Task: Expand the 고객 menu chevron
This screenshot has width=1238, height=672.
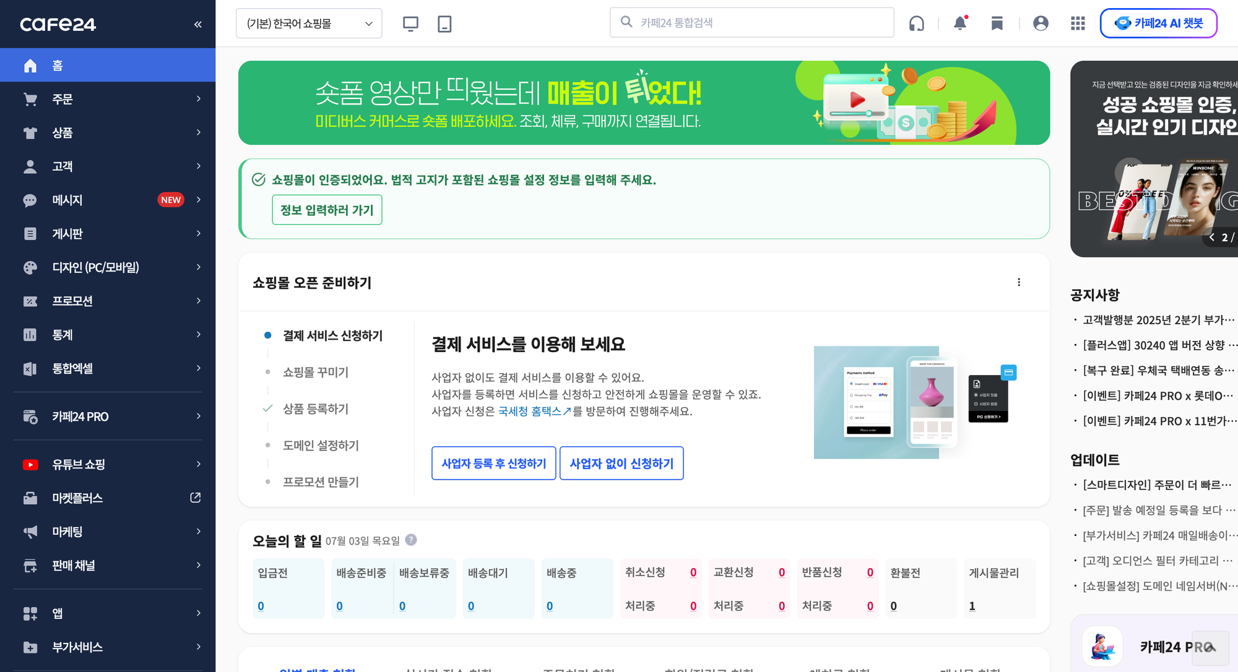Action: (x=199, y=166)
